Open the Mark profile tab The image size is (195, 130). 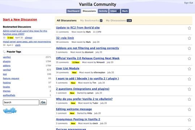(125, 11)
